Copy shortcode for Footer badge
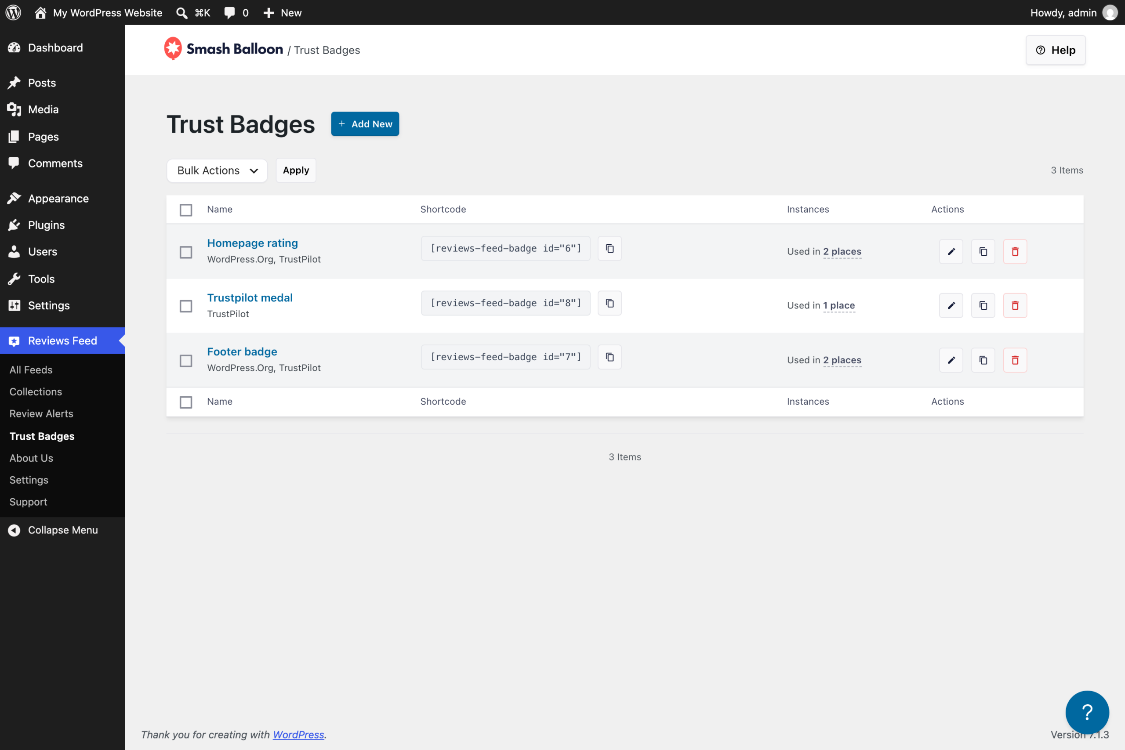Viewport: 1125px width, 750px height. [610, 357]
